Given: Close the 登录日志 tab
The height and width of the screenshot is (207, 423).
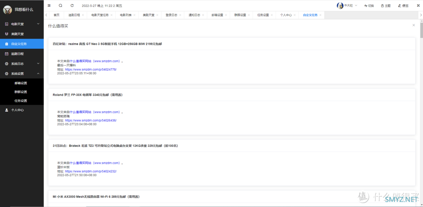Looking at the screenshot, I should 180,15.
